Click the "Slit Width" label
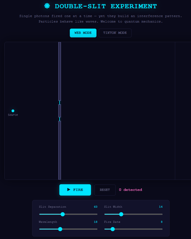This screenshot has width=191, height=239. (113, 207)
